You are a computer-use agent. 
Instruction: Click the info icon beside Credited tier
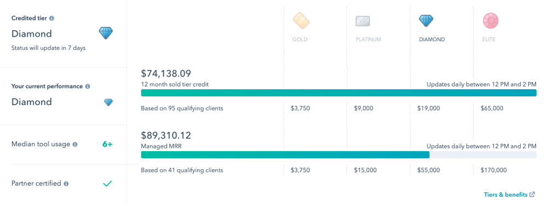pyautogui.click(x=52, y=18)
